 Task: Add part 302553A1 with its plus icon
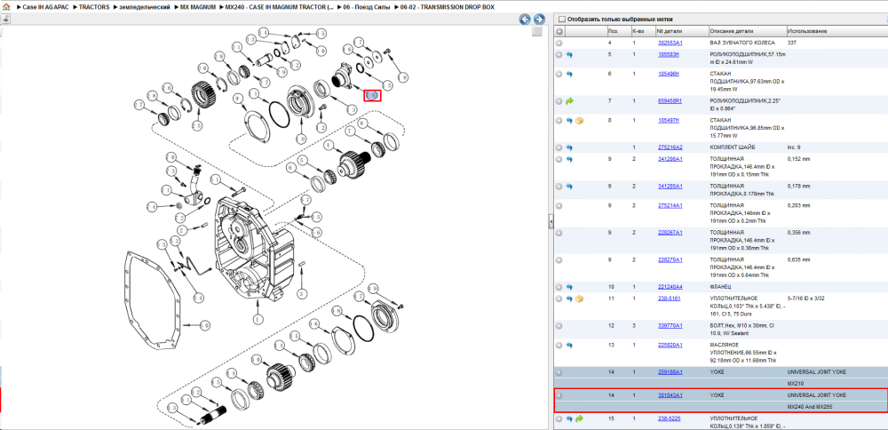tap(559, 43)
